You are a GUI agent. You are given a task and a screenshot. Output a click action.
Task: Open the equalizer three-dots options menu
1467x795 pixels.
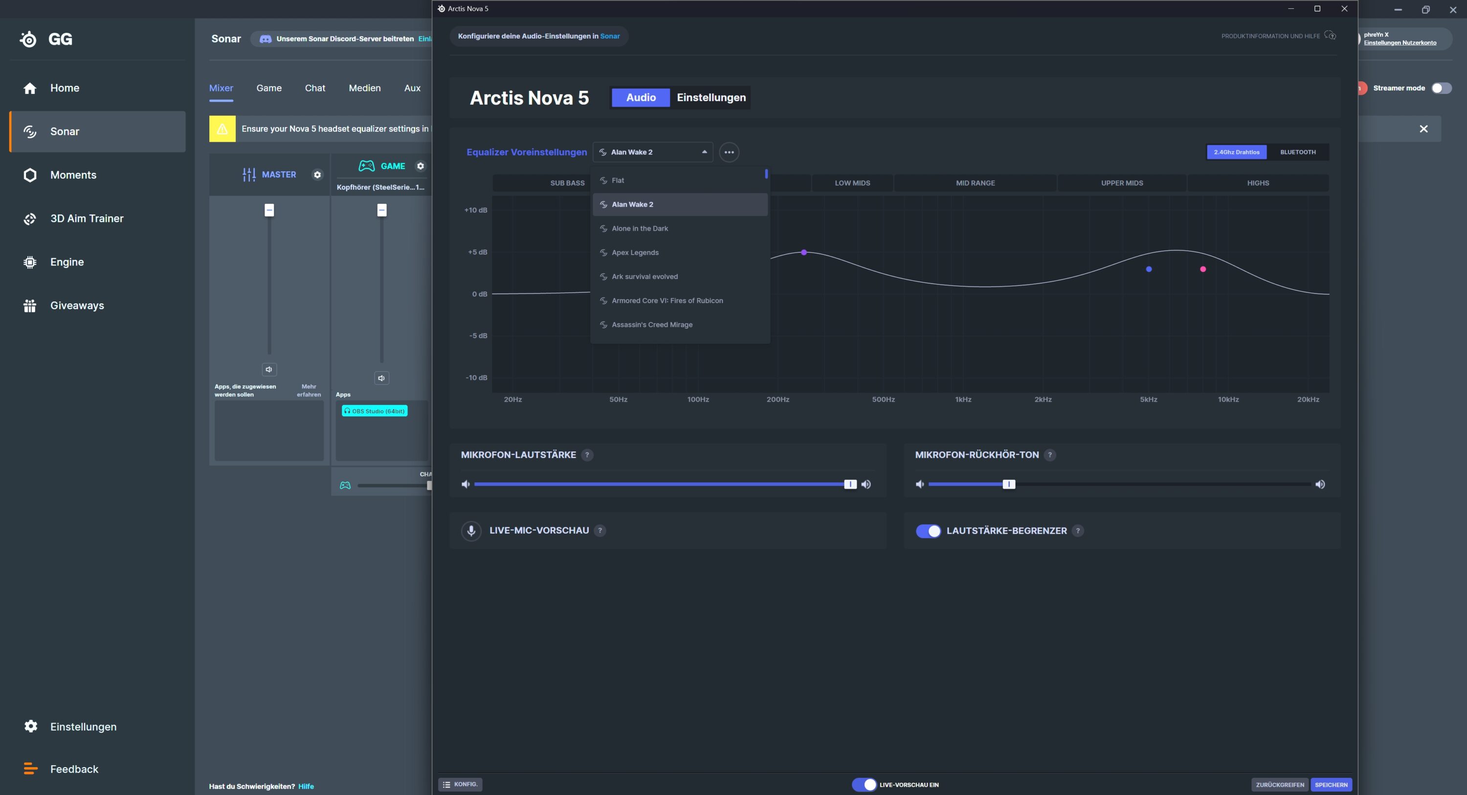pyautogui.click(x=729, y=152)
